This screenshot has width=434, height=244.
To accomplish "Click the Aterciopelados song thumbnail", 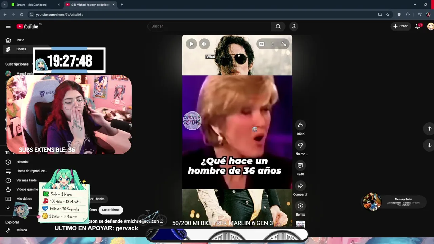I will pyautogui.click(x=372, y=202).
